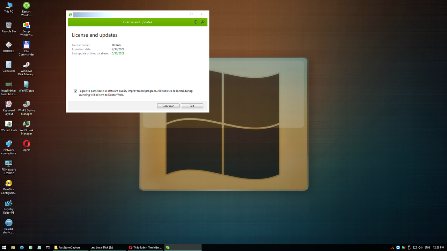Select the RamDisk Configuration desktop icon
Screen dimensions: 447x251
(9, 187)
